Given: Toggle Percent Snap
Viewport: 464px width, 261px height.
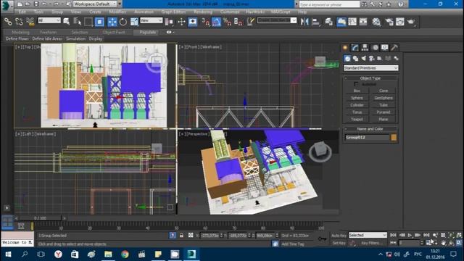Looking at the screenshot, I should [227, 22].
